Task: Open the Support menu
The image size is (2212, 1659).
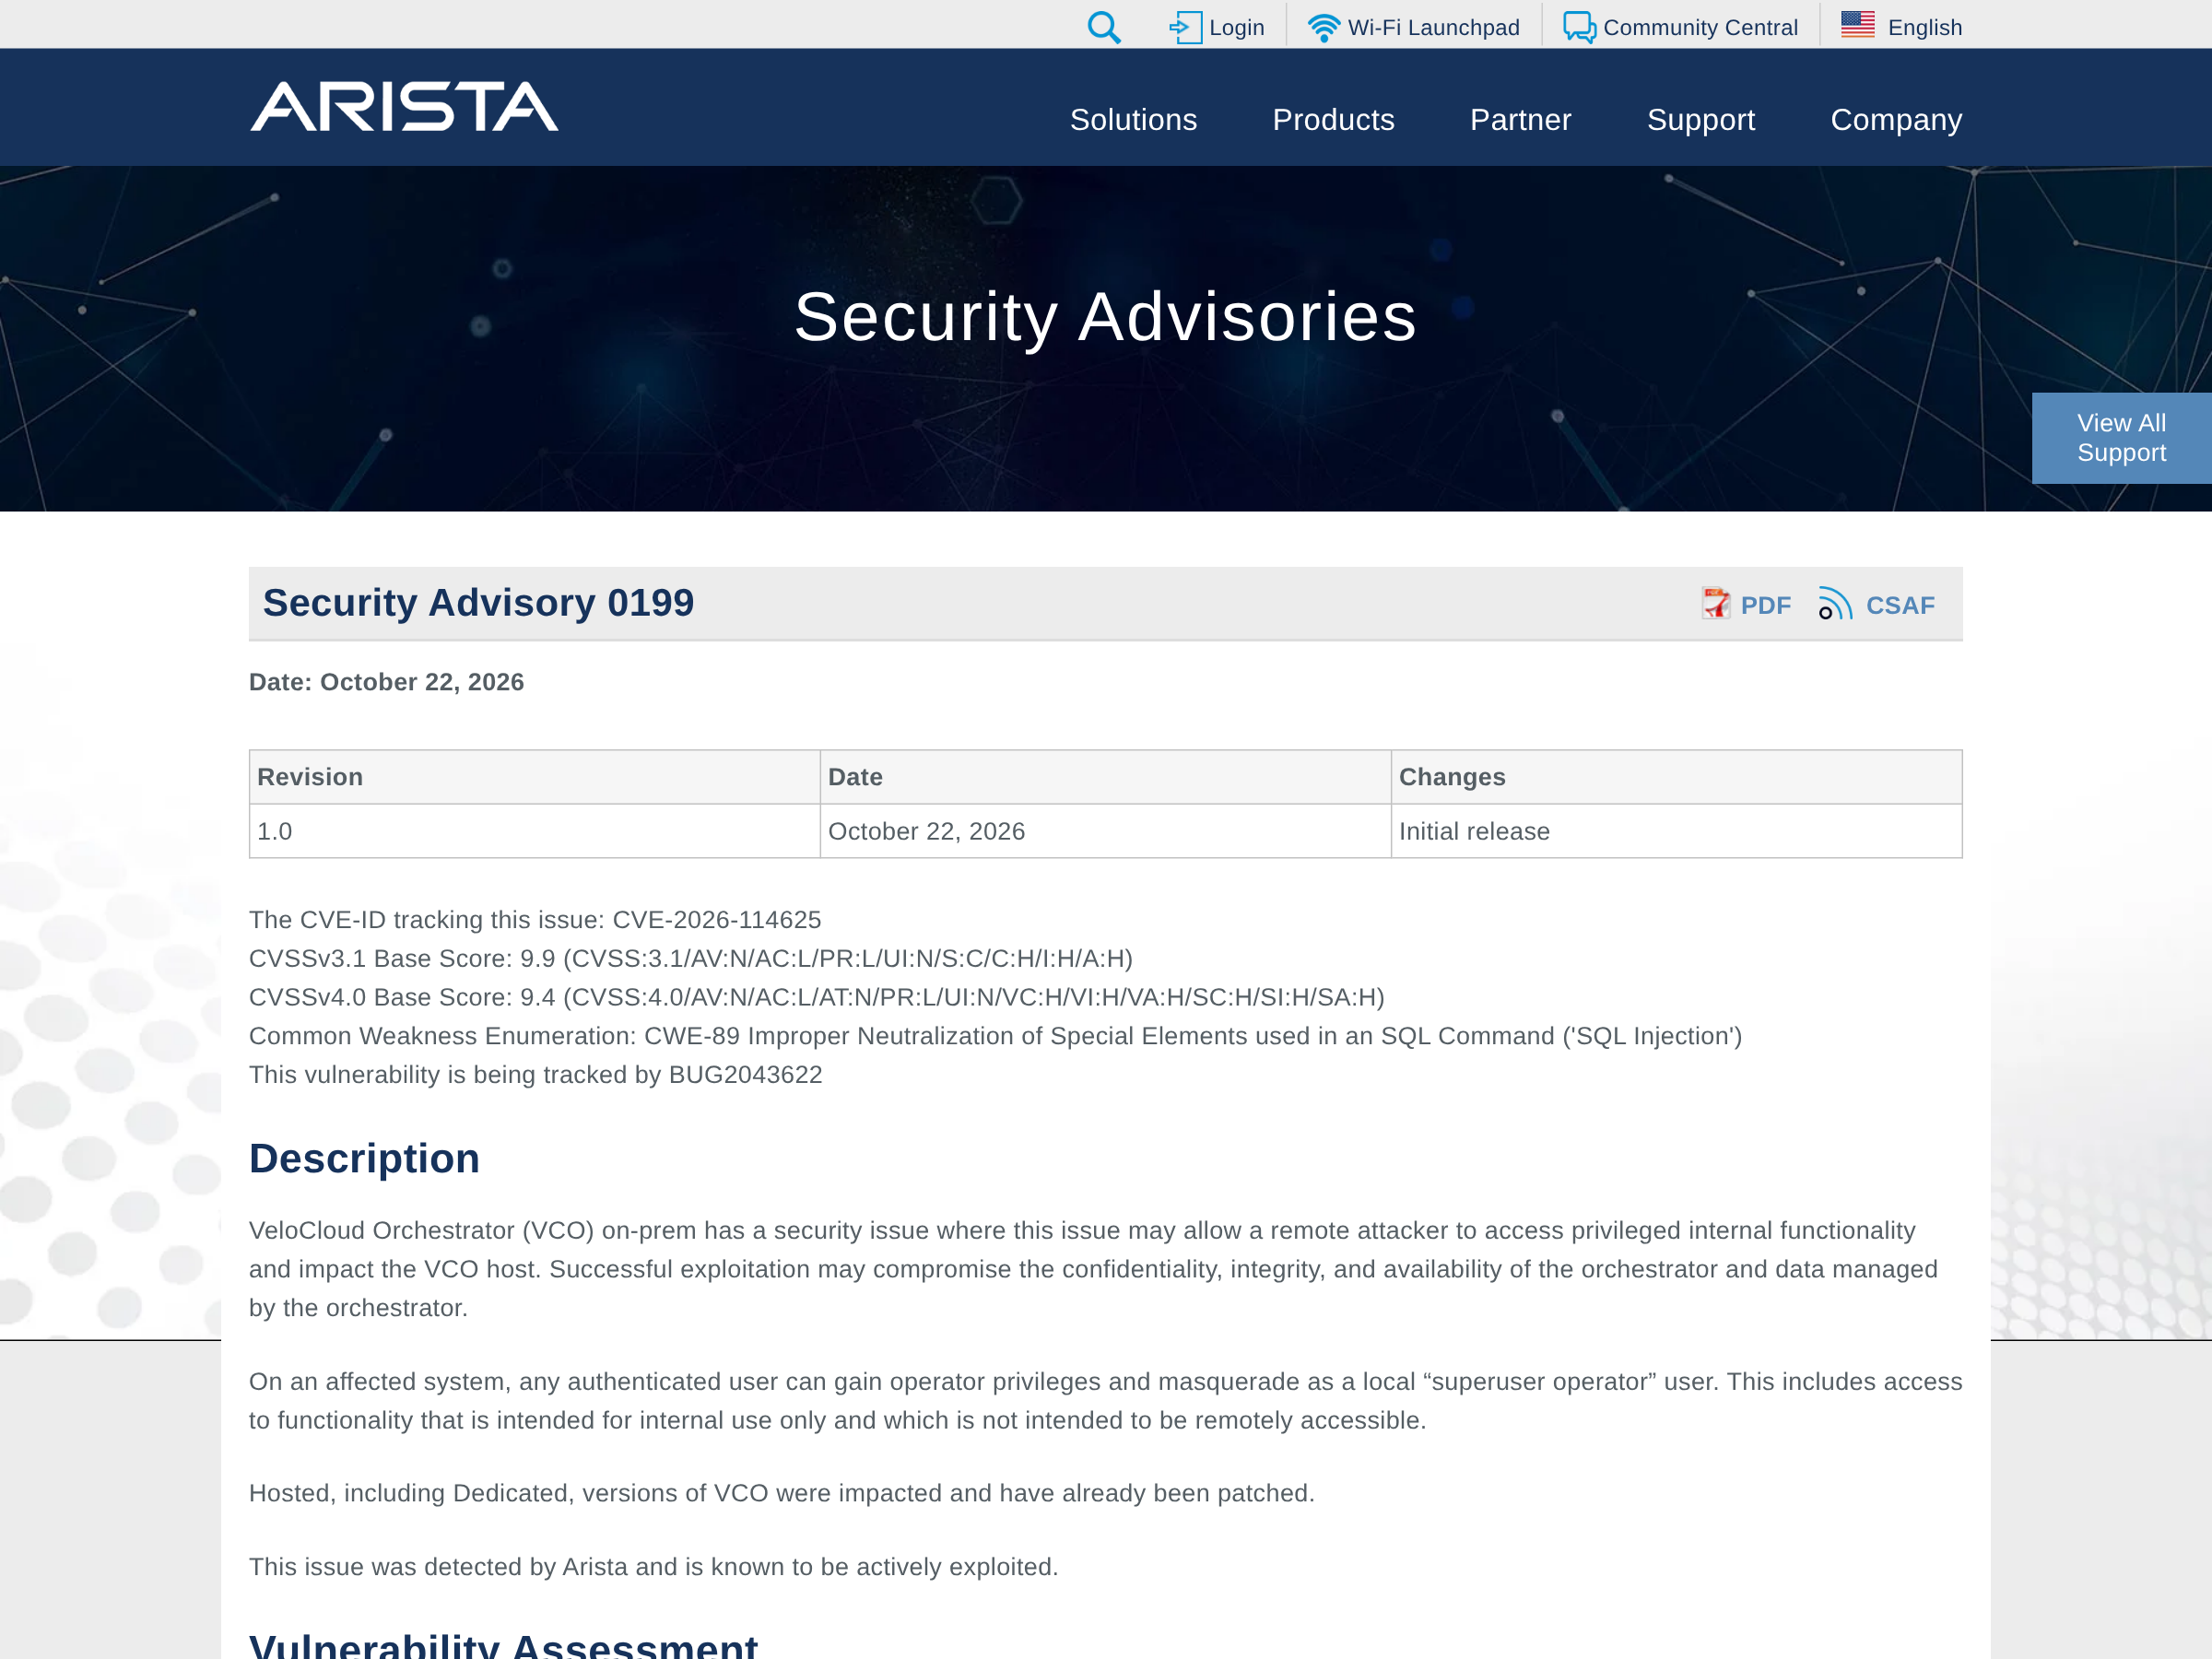Action: (x=1700, y=120)
